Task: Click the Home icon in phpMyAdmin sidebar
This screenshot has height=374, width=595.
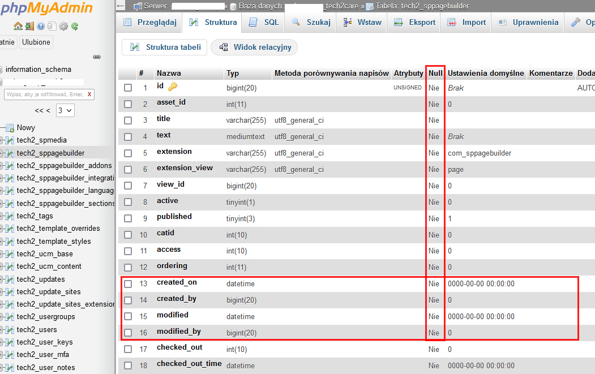Action: point(18,26)
